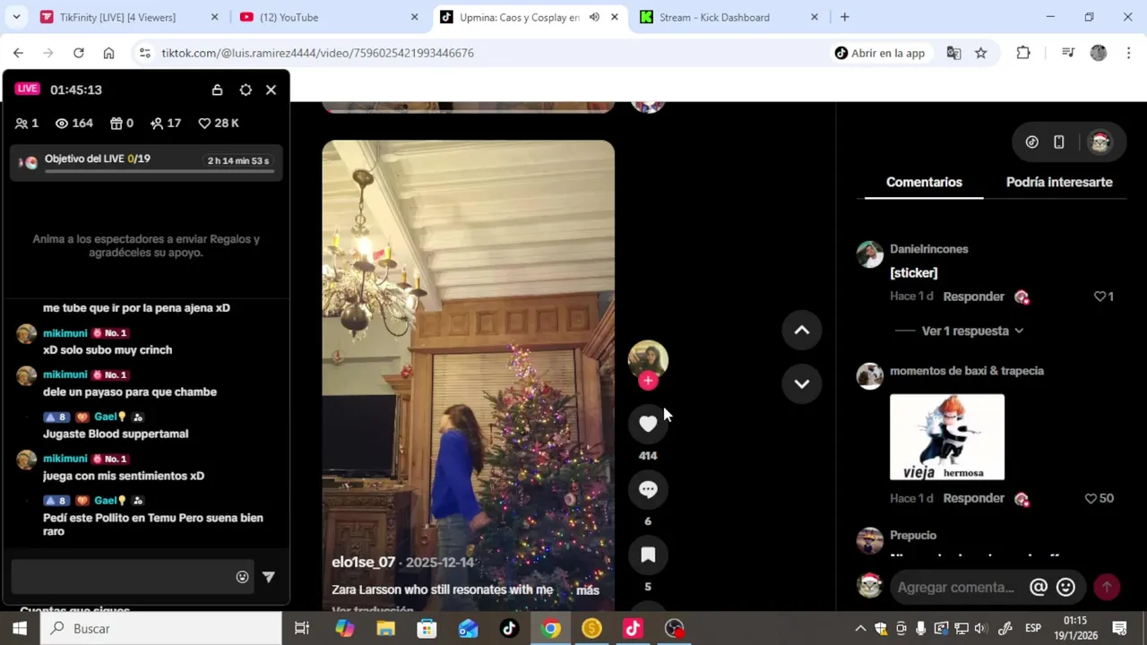Click taskbar Buscar search box
Viewport: 1147px width, 645px height.
[161, 629]
